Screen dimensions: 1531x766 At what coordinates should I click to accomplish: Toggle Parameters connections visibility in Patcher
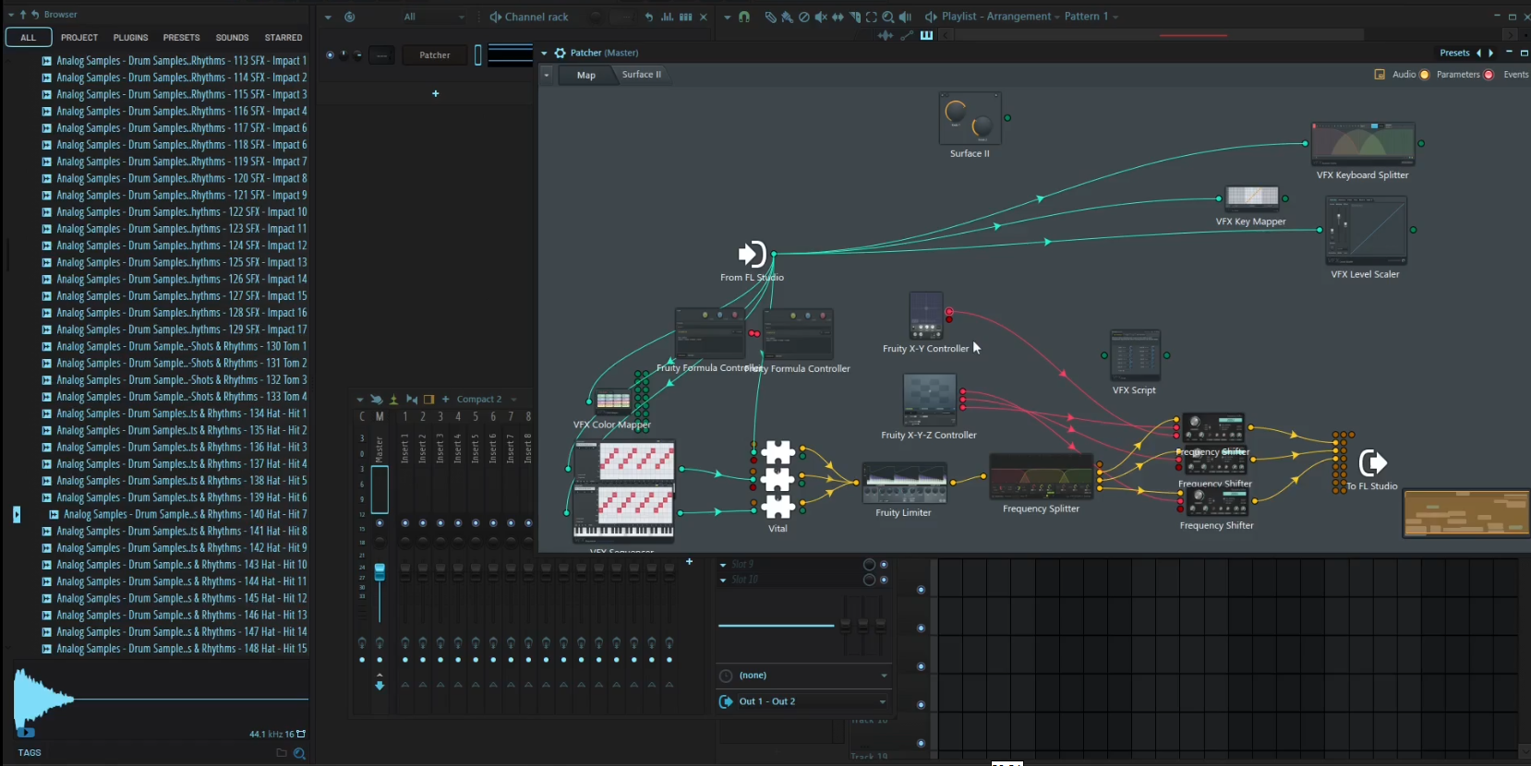[1489, 75]
